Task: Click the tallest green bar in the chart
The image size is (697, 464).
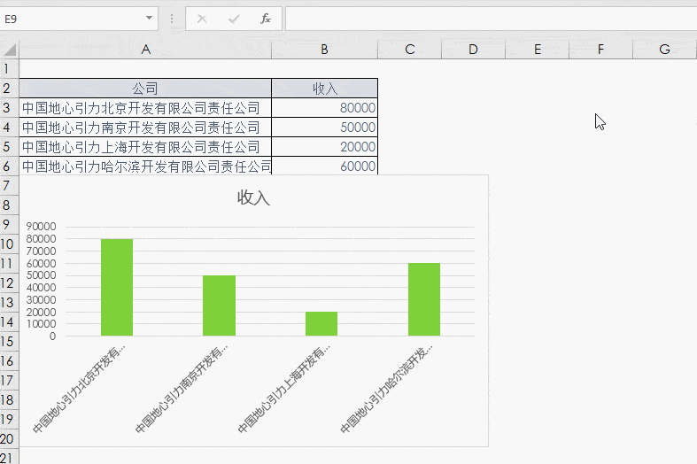Action: click(116, 287)
